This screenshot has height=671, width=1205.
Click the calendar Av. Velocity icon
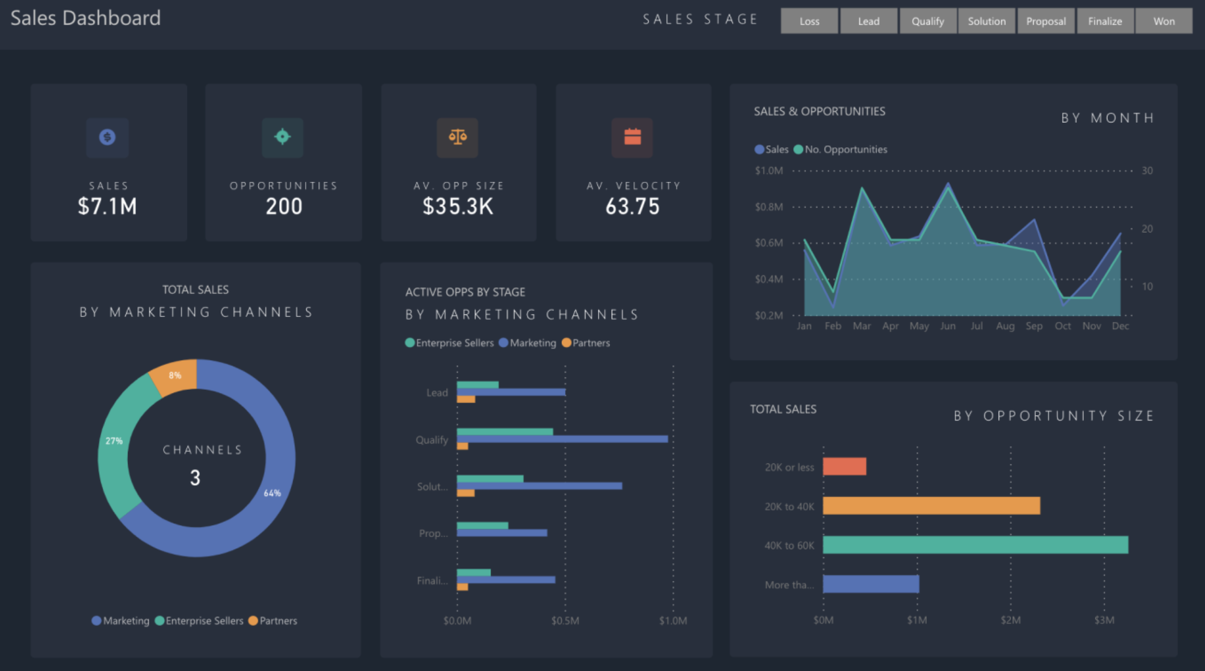632,137
